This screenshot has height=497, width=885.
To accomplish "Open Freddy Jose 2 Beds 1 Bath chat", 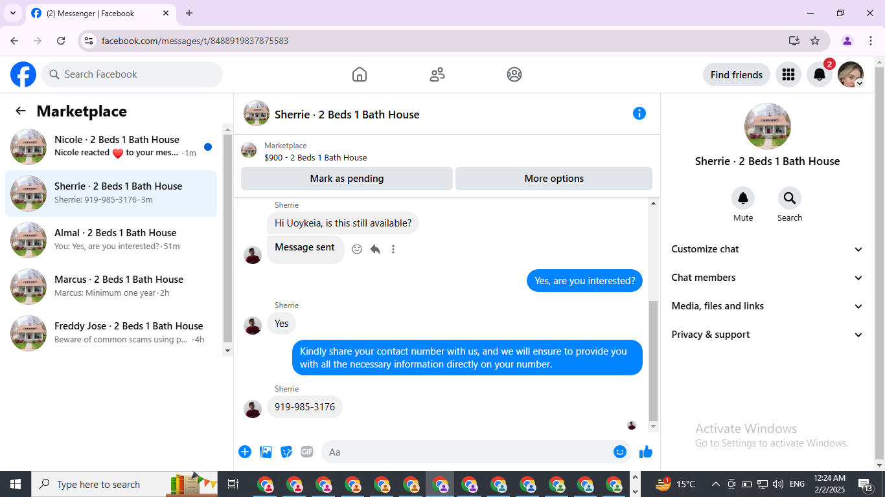I will point(111,333).
